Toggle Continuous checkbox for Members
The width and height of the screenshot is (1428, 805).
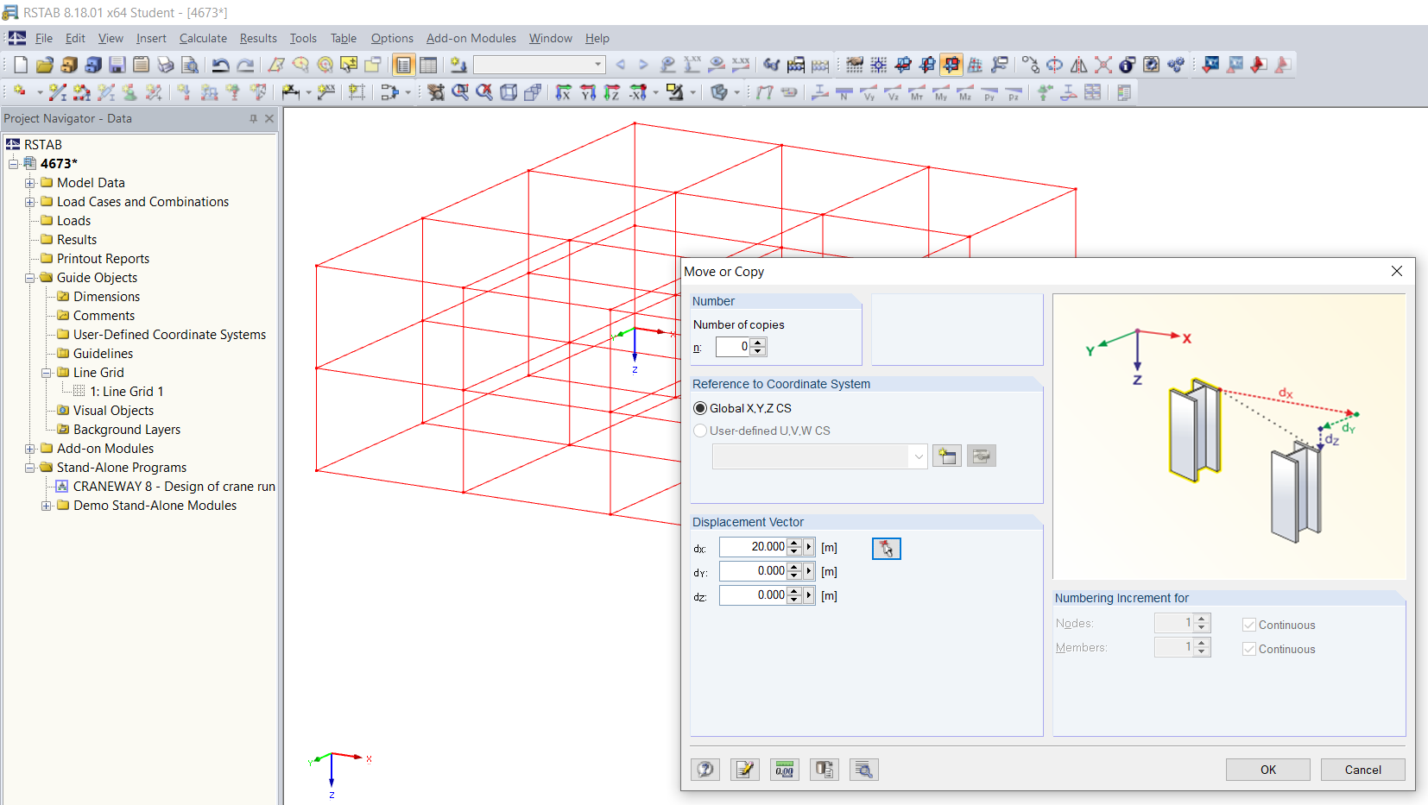1248,649
